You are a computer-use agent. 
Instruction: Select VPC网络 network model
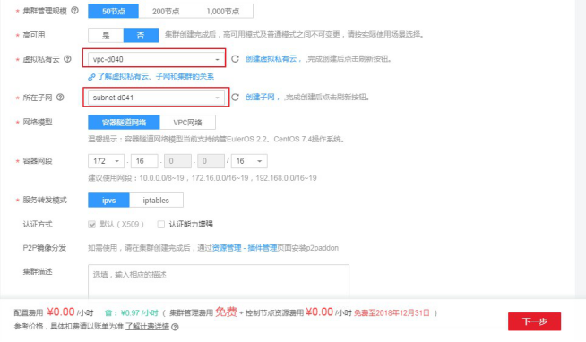(187, 123)
